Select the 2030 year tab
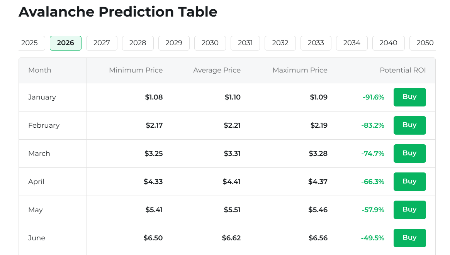This screenshot has height=255, width=450. pyautogui.click(x=210, y=43)
